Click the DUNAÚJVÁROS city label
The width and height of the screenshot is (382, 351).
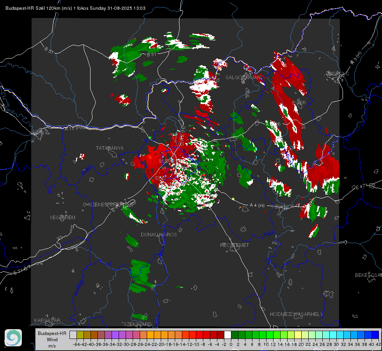pyautogui.click(x=159, y=234)
